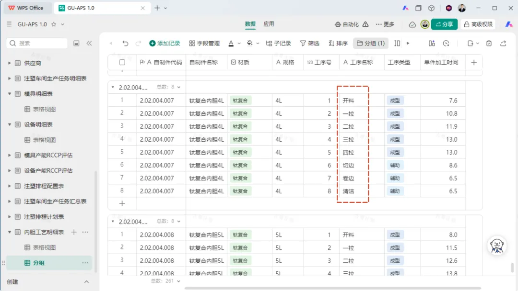Open the 分组 (1) grouping settings

tap(371, 43)
